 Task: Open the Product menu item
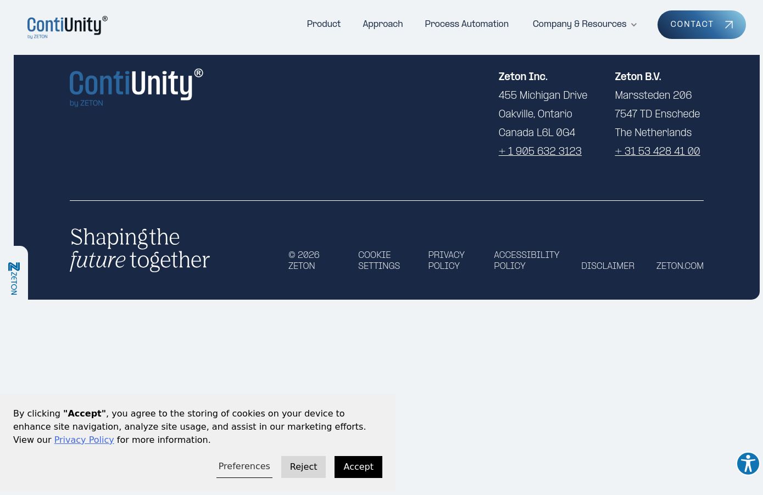point(324,24)
